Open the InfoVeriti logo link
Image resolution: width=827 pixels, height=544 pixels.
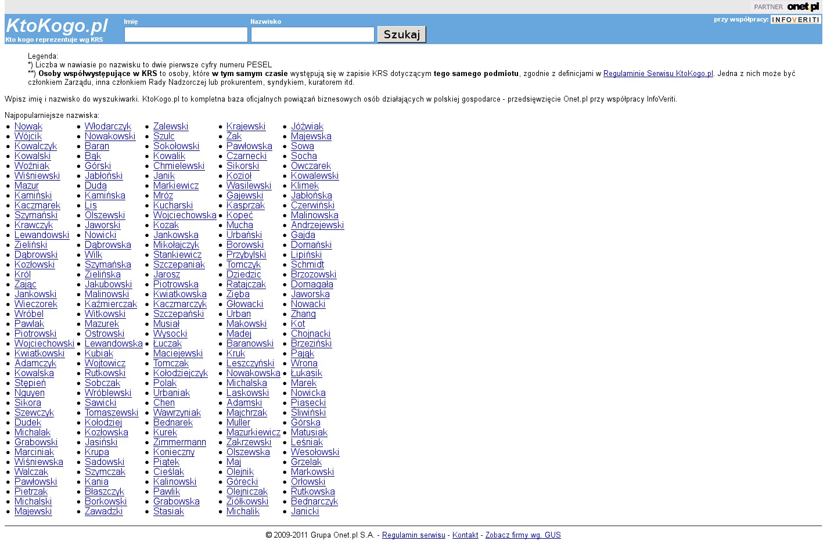click(795, 20)
